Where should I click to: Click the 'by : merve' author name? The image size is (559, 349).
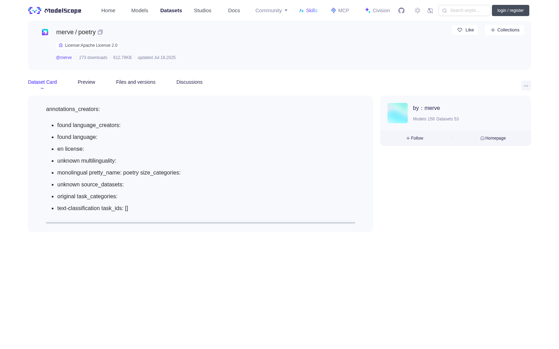[x=426, y=108]
